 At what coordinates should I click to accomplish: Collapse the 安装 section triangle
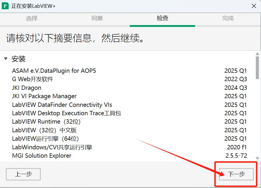tap(6, 59)
